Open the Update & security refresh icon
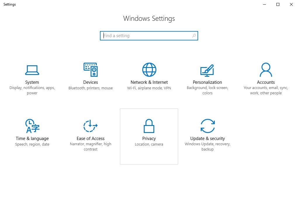This screenshot has height=198, width=296. [207, 126]
